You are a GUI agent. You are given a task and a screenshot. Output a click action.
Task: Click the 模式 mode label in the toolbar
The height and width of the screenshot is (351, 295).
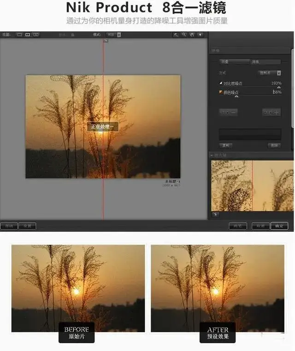click(x=97, y=35)
